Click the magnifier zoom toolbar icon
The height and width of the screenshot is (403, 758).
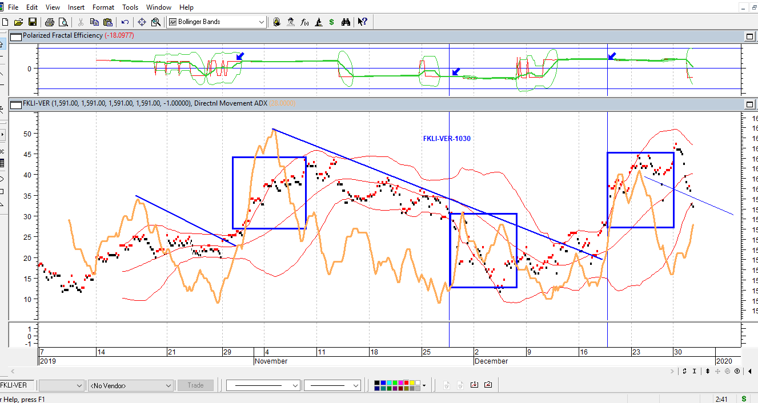tap(155, 22)
